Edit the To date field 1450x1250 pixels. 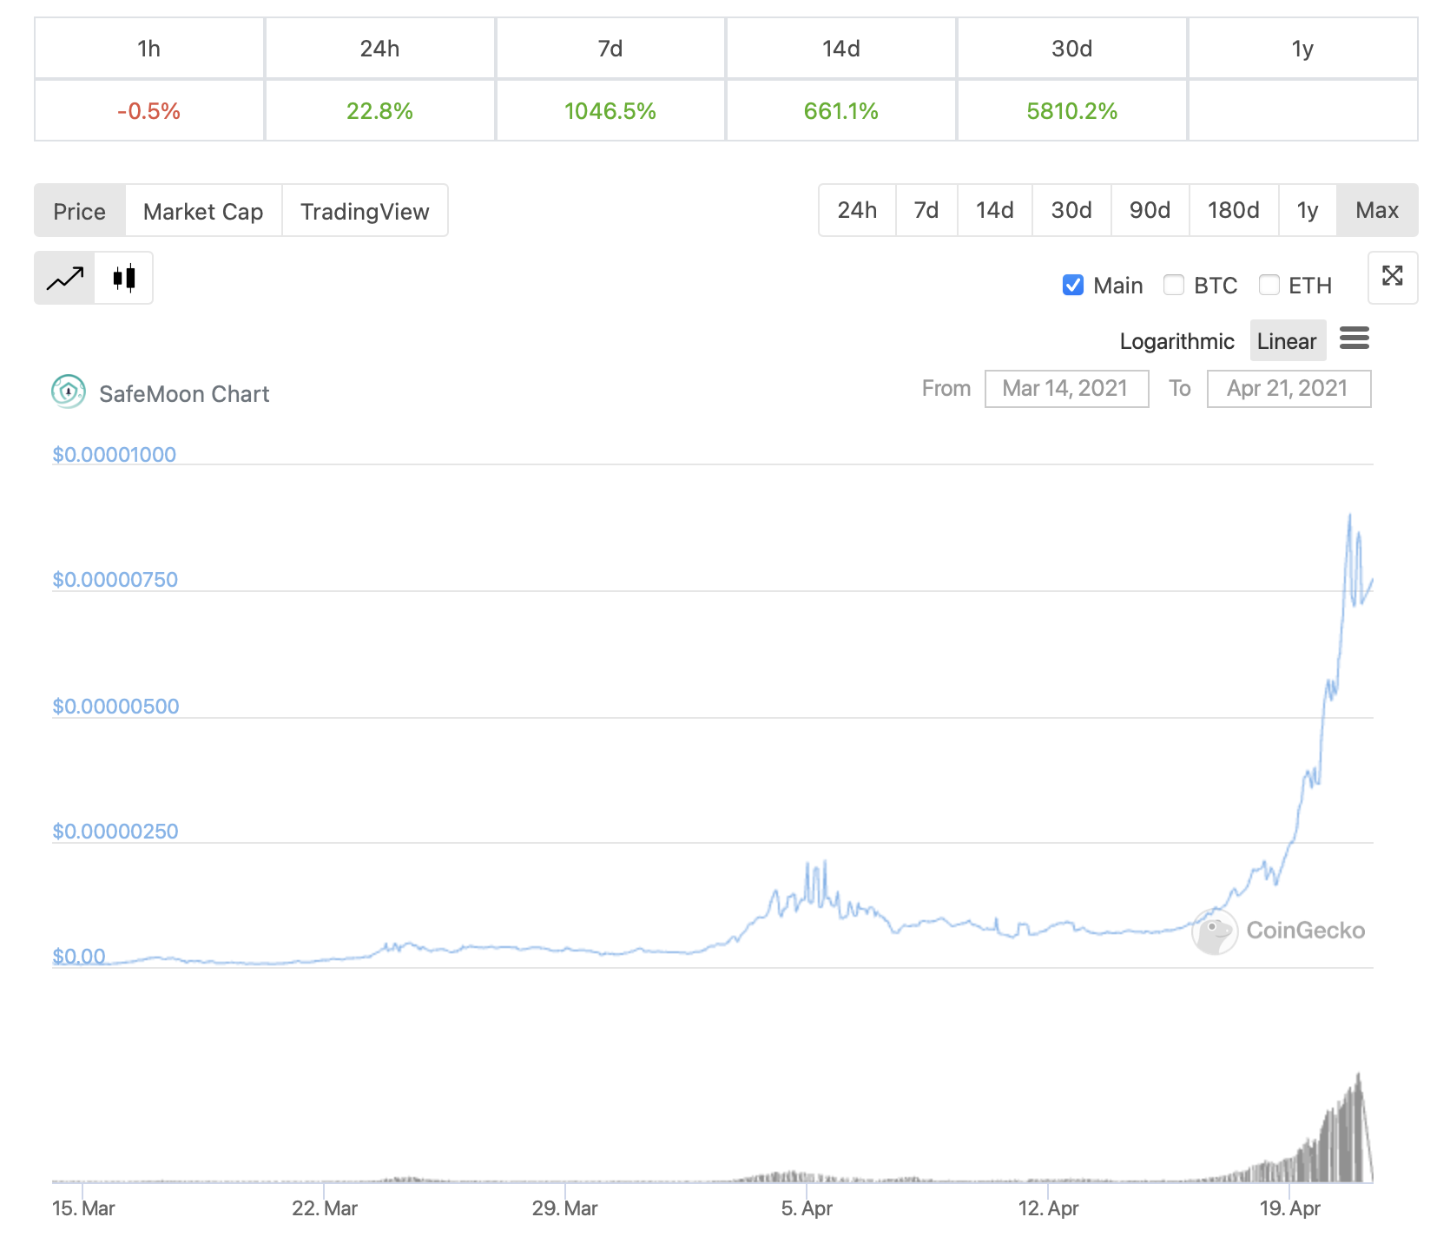click(x=1289, y=388)
